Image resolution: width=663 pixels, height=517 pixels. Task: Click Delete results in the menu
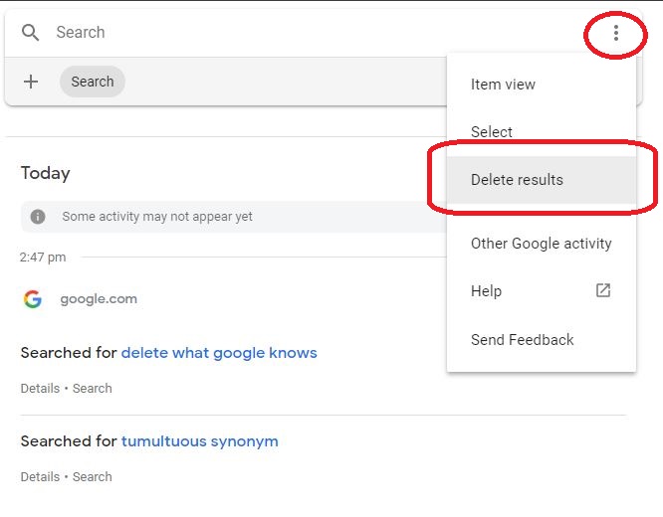tap(517, 180)
